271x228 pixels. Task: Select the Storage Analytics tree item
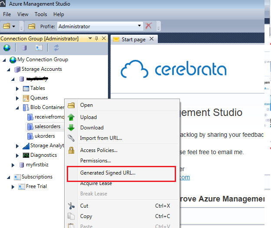click(47, 145)
